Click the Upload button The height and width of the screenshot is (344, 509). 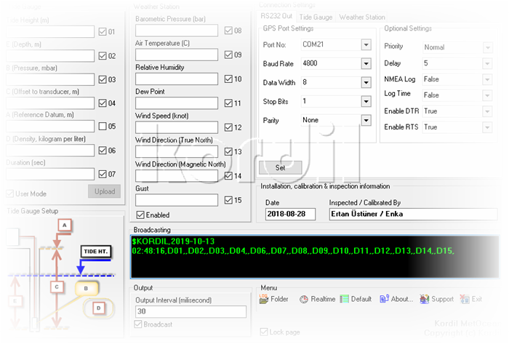coord(105,191)
